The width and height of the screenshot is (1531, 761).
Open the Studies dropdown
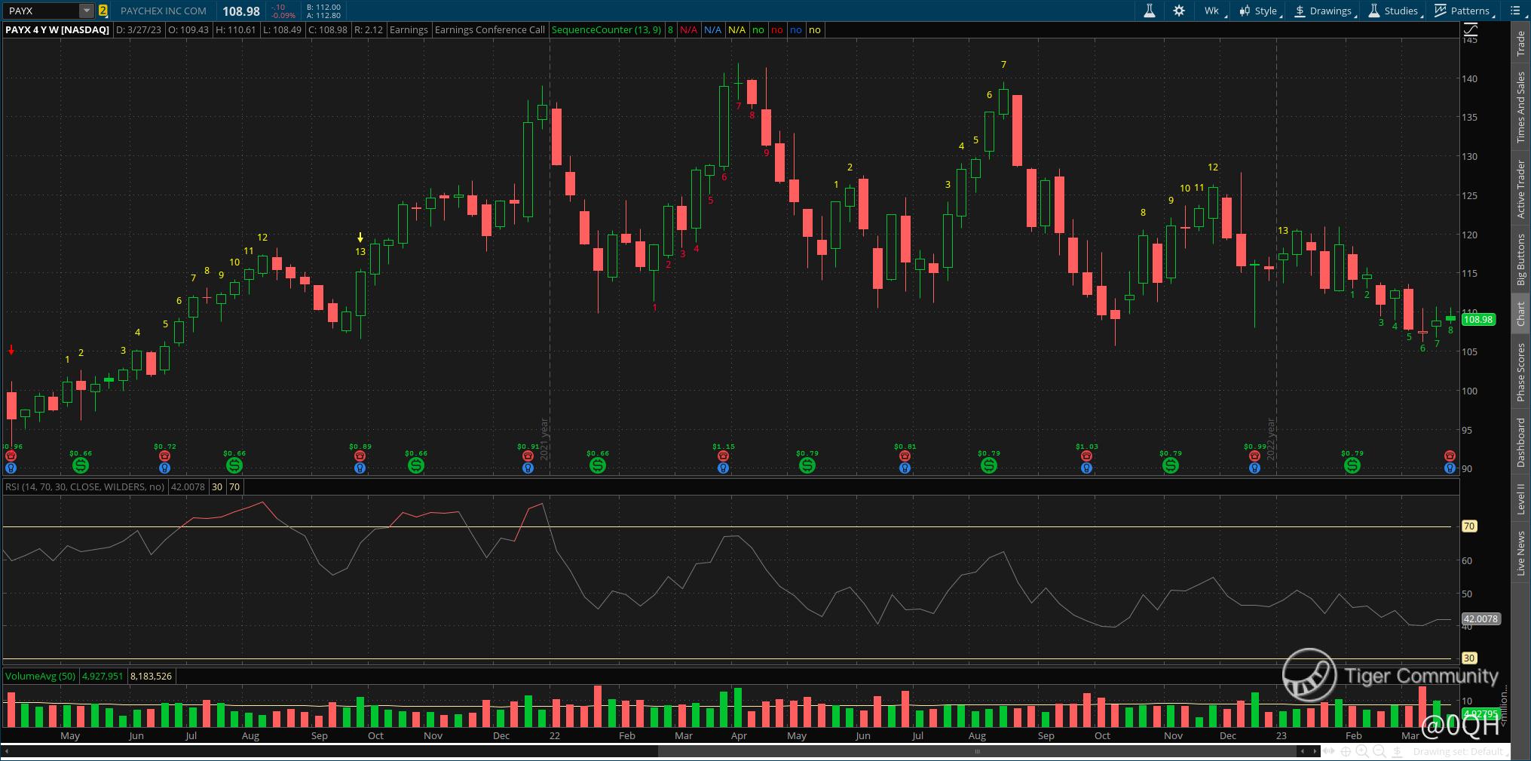point(1395,11)
